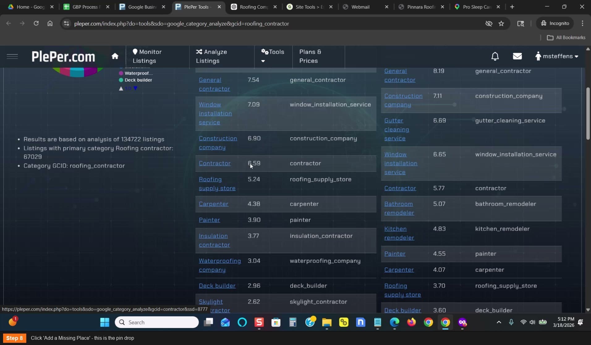Toggle the Deck builder legend entry
The width and height of the screenshot is (591, 345).
[x=135, y=80]
